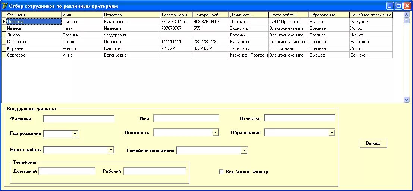Click the Фамилия column header
The width and height of the screenshot is (413, 191).
tap(34, 15)
